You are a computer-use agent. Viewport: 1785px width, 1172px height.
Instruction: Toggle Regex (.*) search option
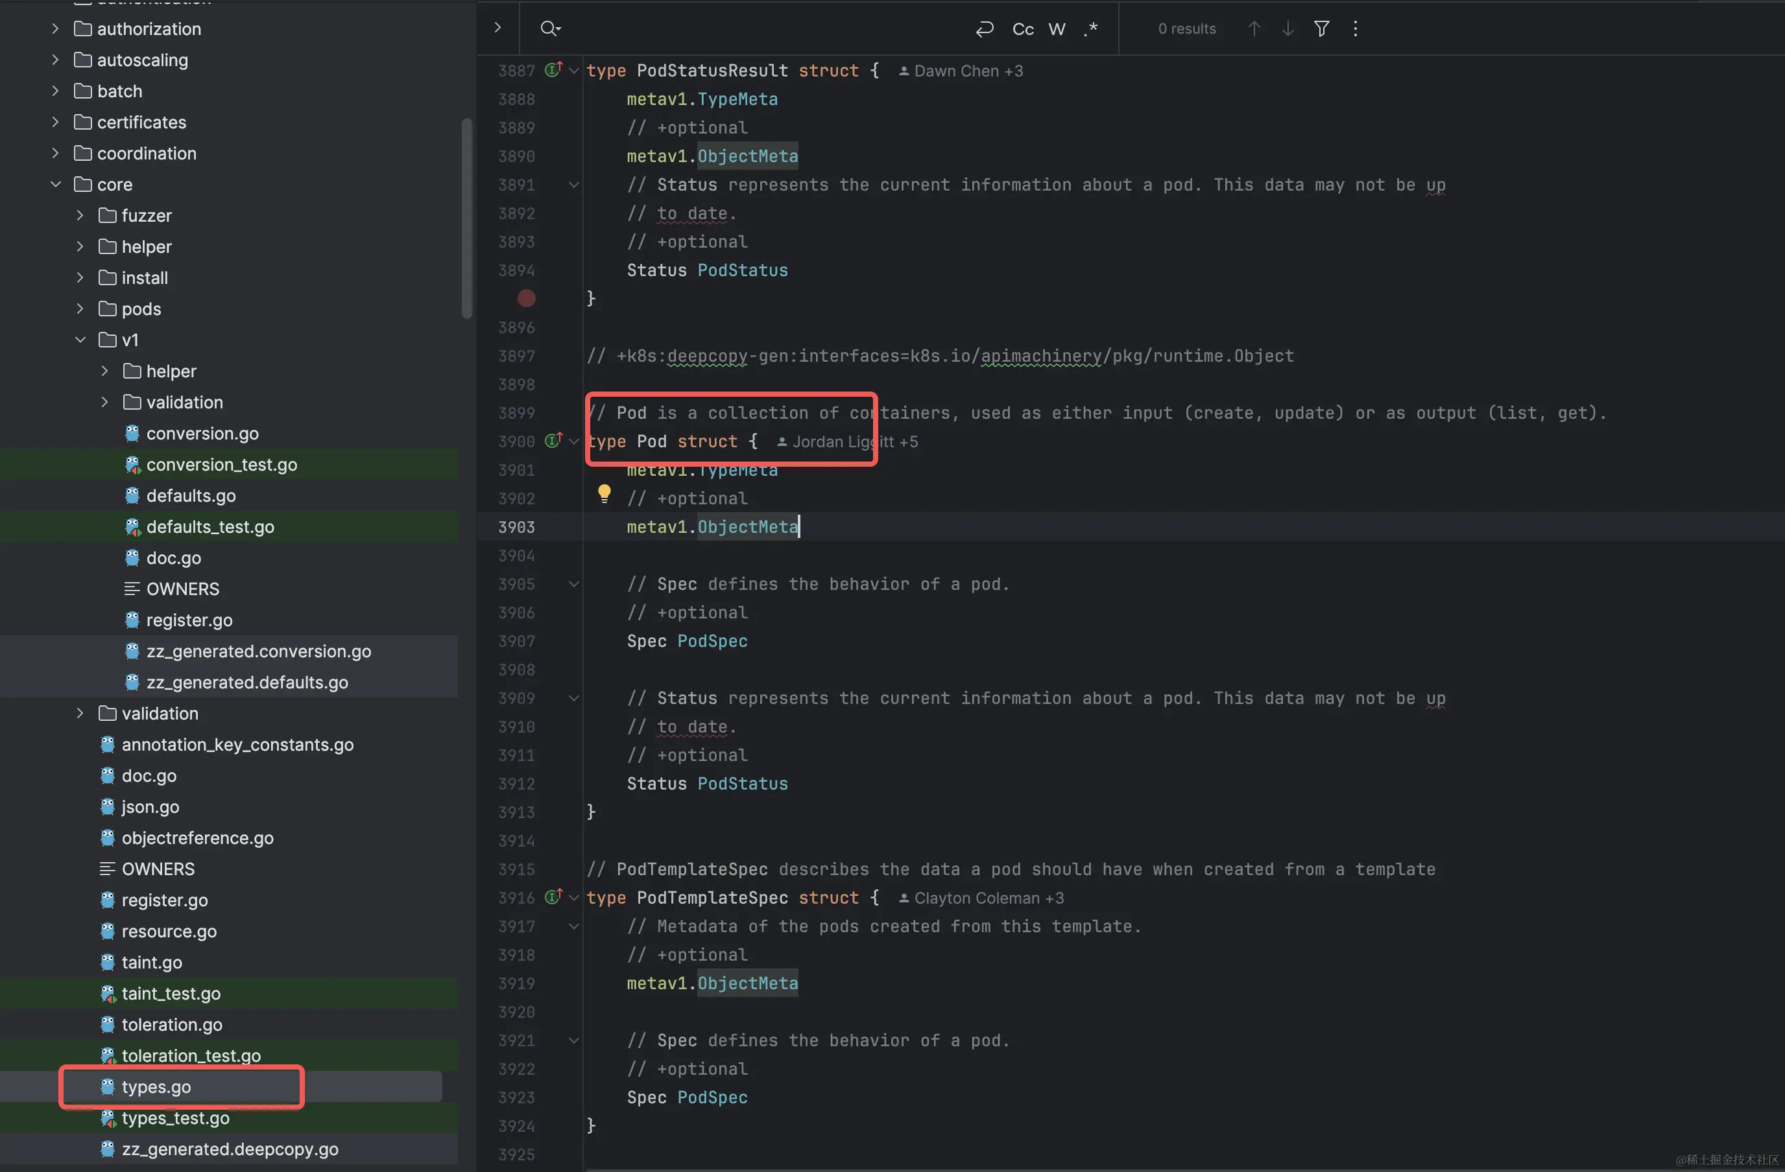(x=1090, y=29)
